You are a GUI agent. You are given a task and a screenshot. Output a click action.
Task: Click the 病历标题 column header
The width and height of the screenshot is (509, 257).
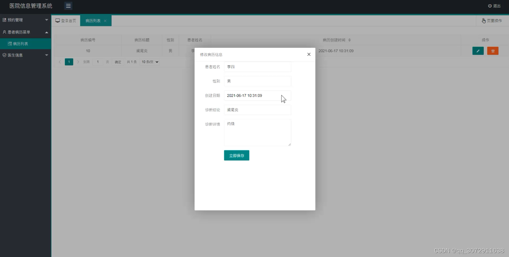click(x=142, y=40)
